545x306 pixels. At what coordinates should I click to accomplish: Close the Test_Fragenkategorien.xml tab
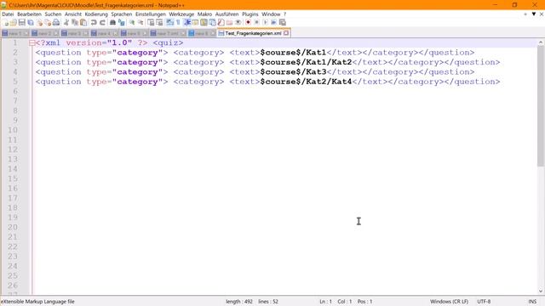coord(286,33)
